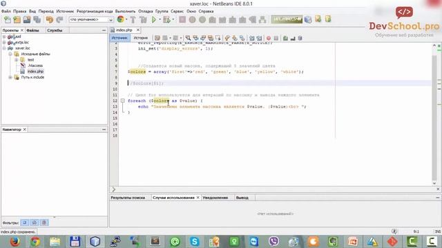
Task: Expand the Путь к include node
Action: (10, 77)
